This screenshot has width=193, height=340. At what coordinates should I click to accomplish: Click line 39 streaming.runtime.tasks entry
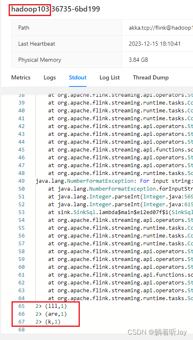pyautogui.click(x=121, y=103)
